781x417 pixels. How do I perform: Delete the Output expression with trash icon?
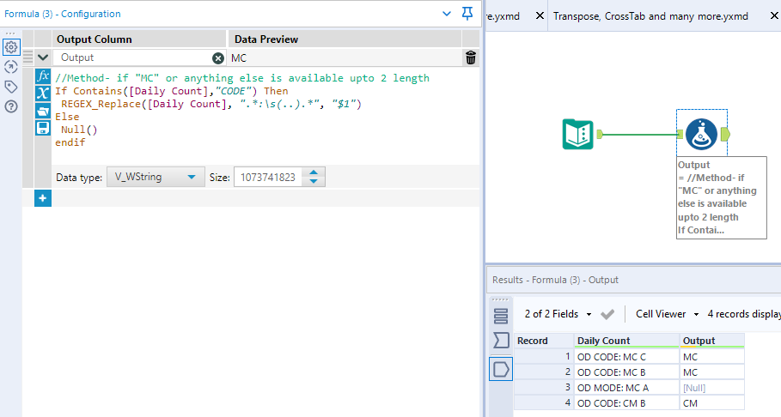point(471,57)
